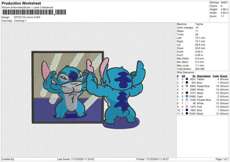Screen dimensions: 230x162
Task: Click the Production Worksheet title
Action: coord(21,3)
